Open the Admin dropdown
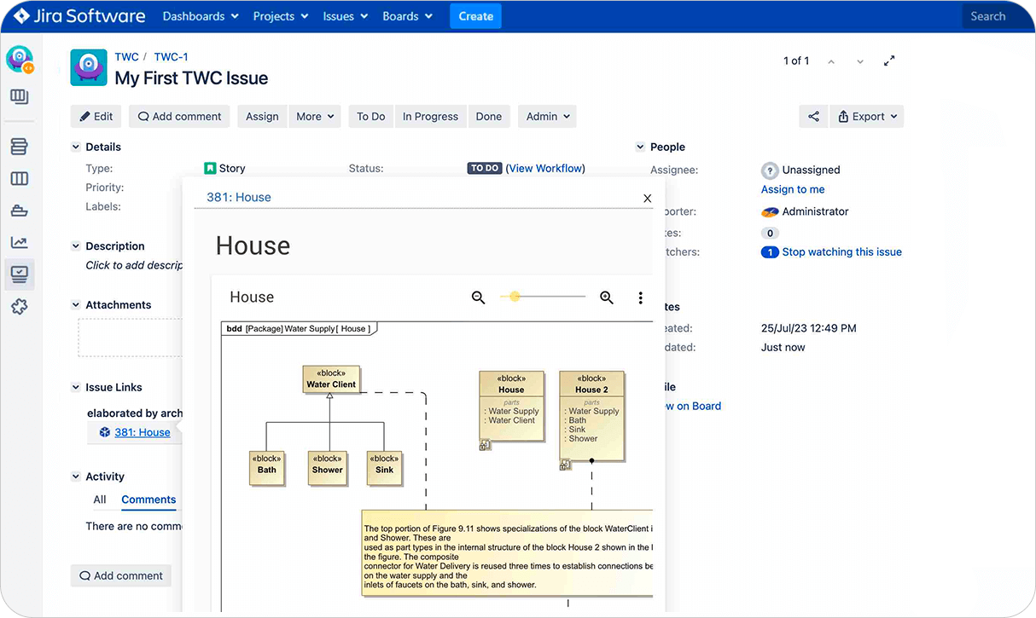The image size is (1036, 618). point(546,116)
